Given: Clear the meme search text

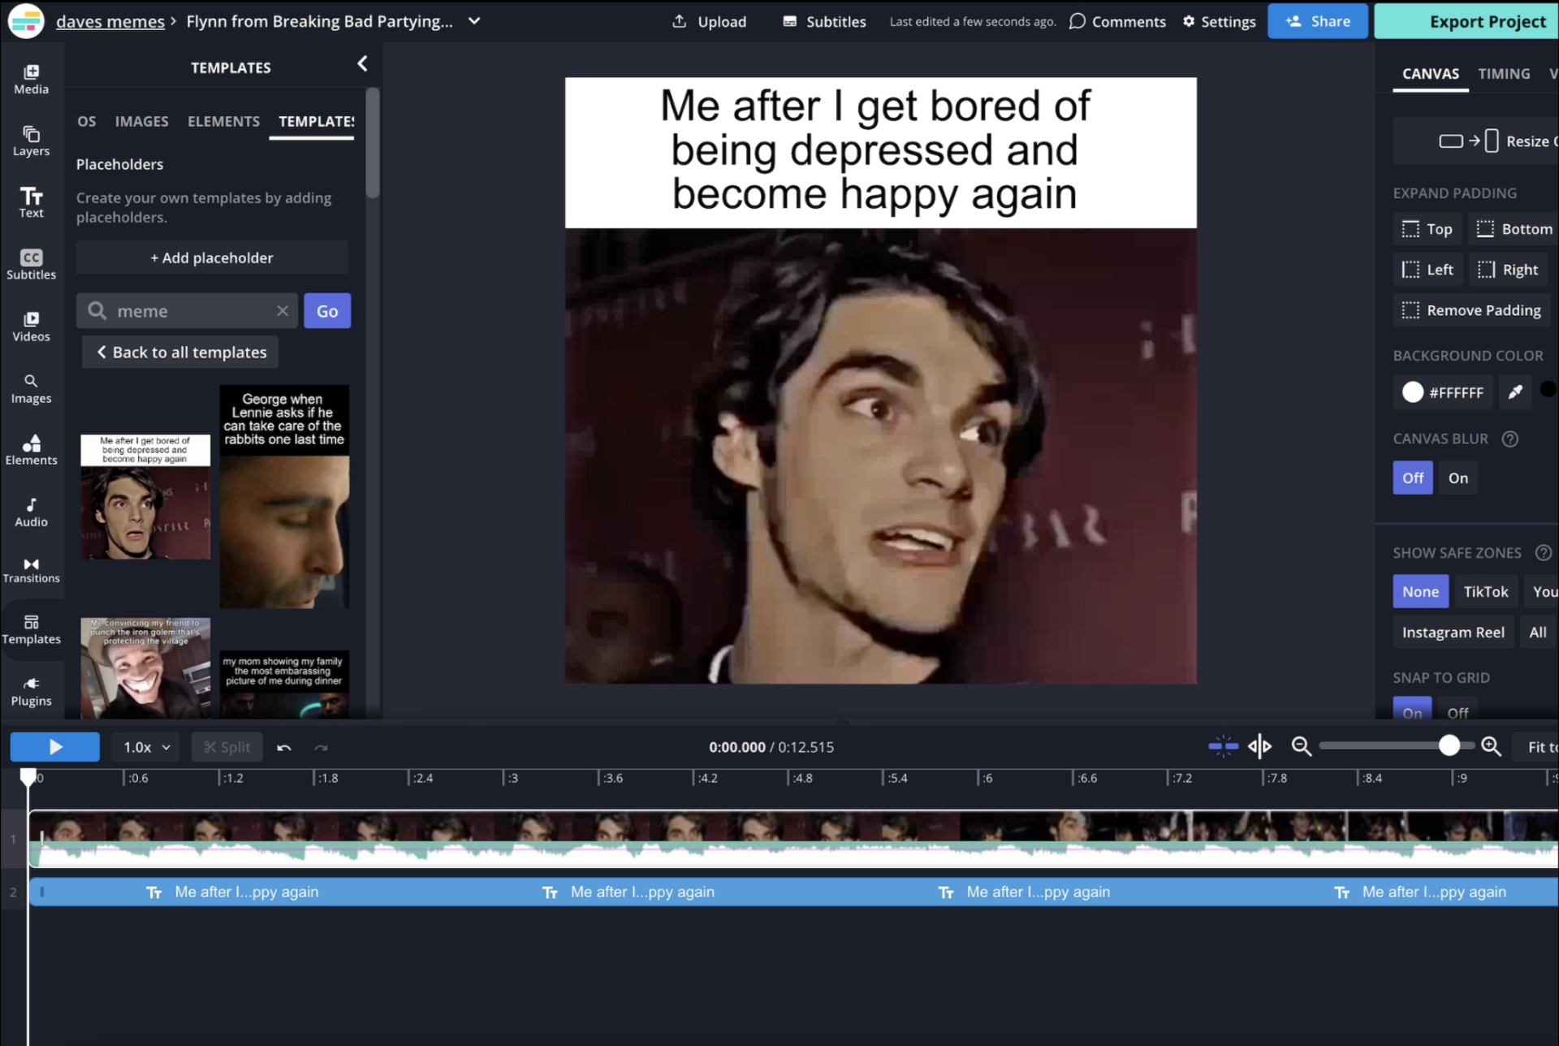Looking at the screenshot, I should [x=282, y=310].
